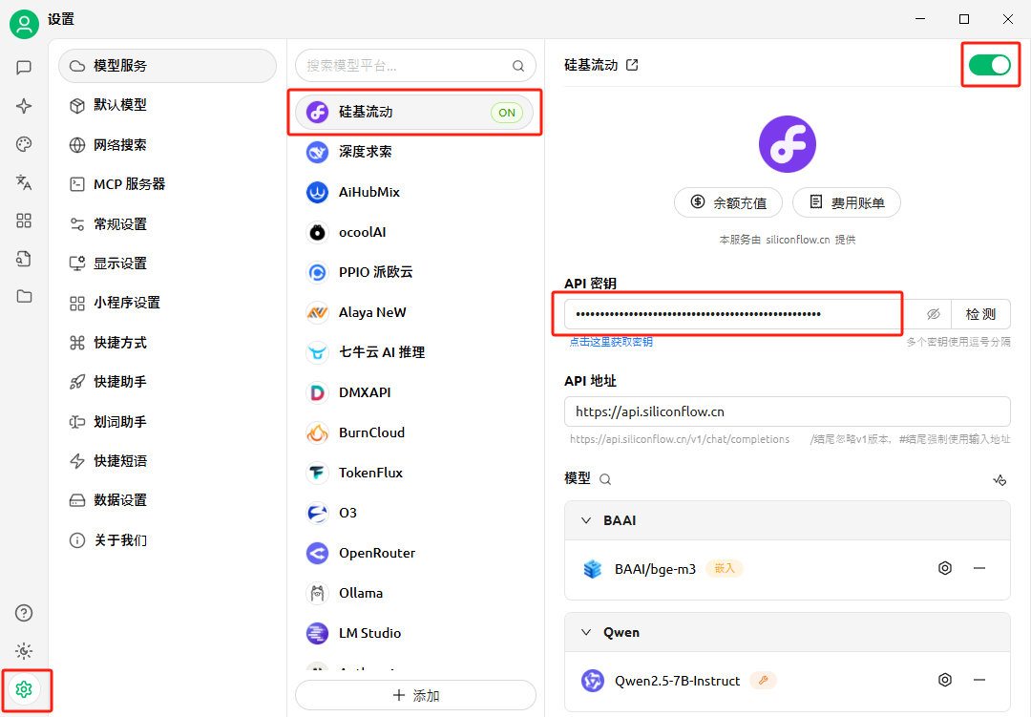Viewport: 1031px width, 717px height.
Task: Open the help question mark icon
Action: pyautogui.click(x=24, y=613)
